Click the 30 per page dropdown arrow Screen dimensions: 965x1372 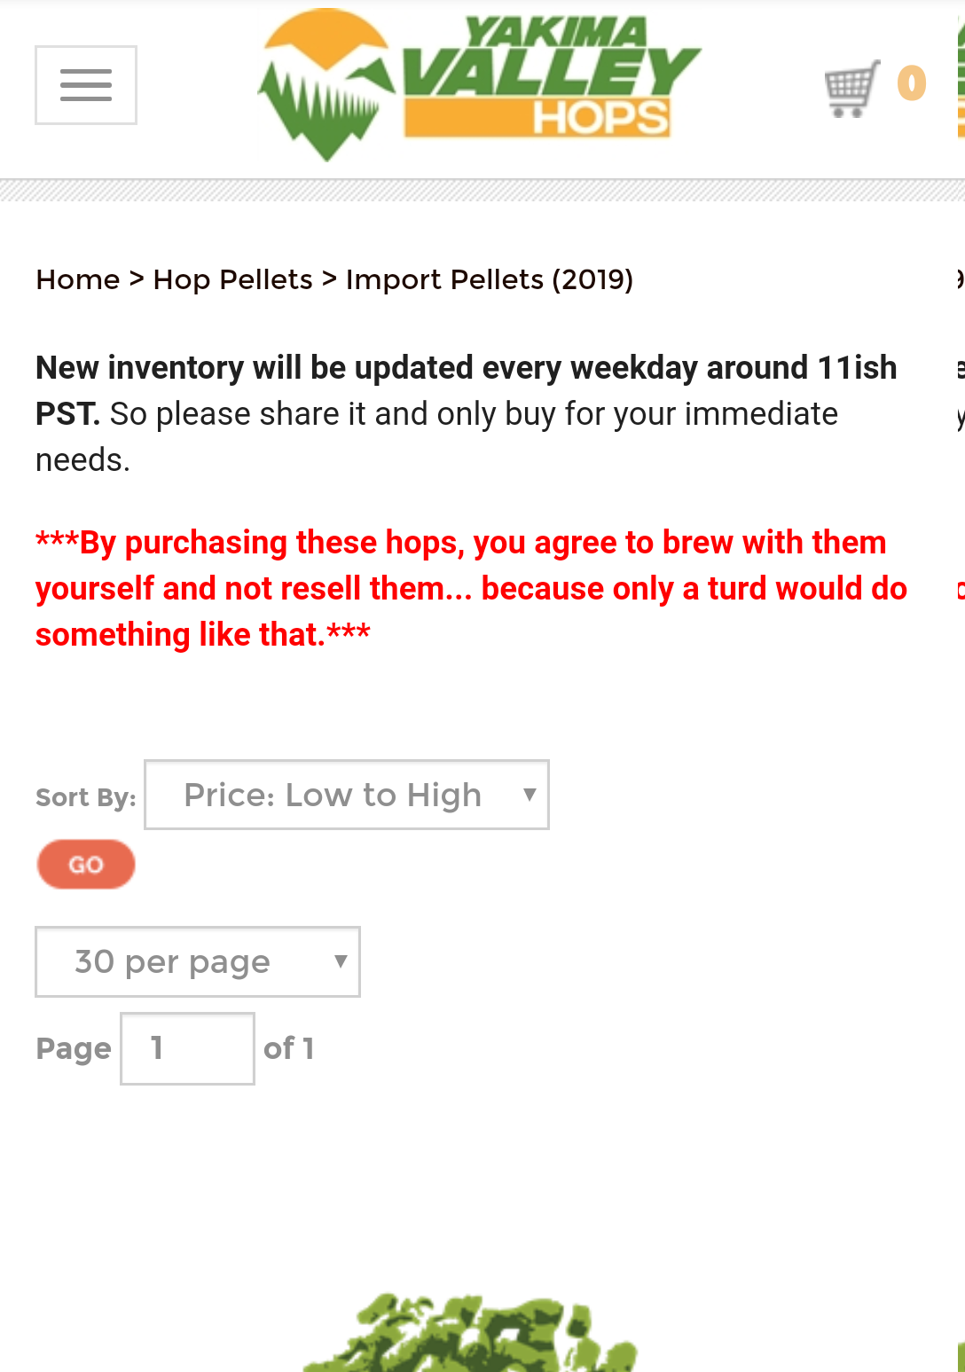[x=341, y=962]
